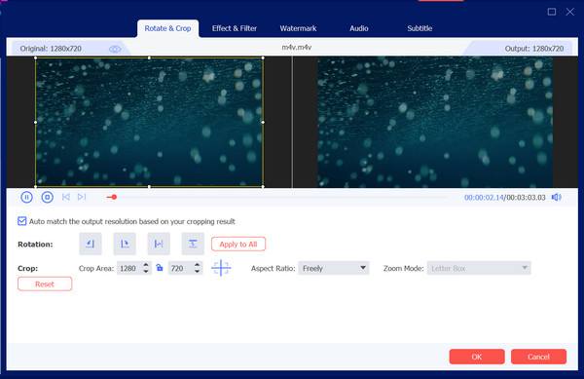Open the Subtitle tab
Screen dimensions: 584x379
pyautogui.click(x=420, y=28)
